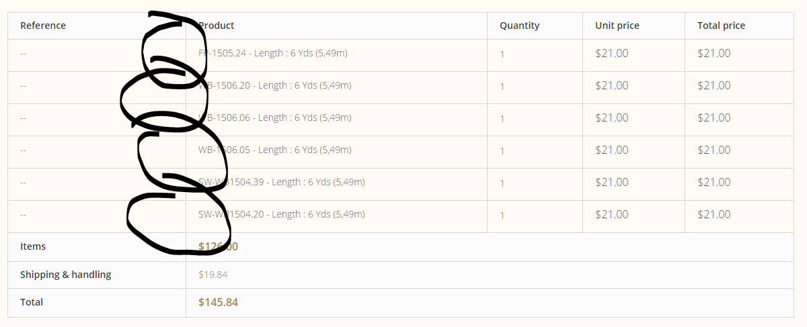807x327 pixels.
Task: Click the Quantity column header
Action: 519,26
